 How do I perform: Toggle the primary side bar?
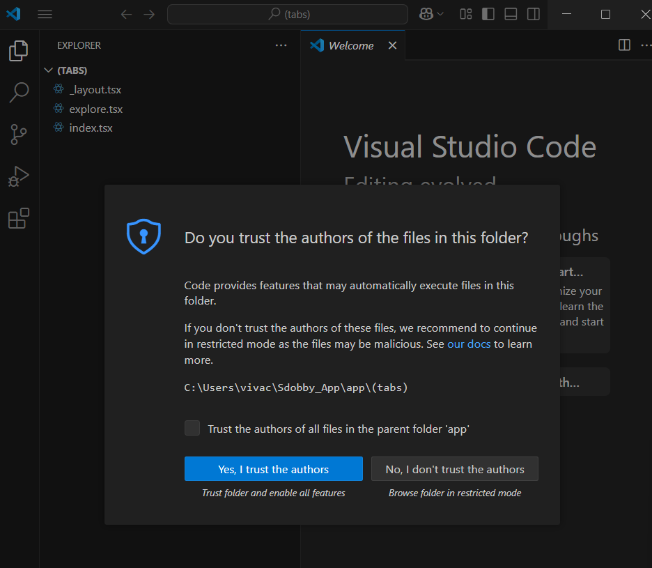coord(488,14)
